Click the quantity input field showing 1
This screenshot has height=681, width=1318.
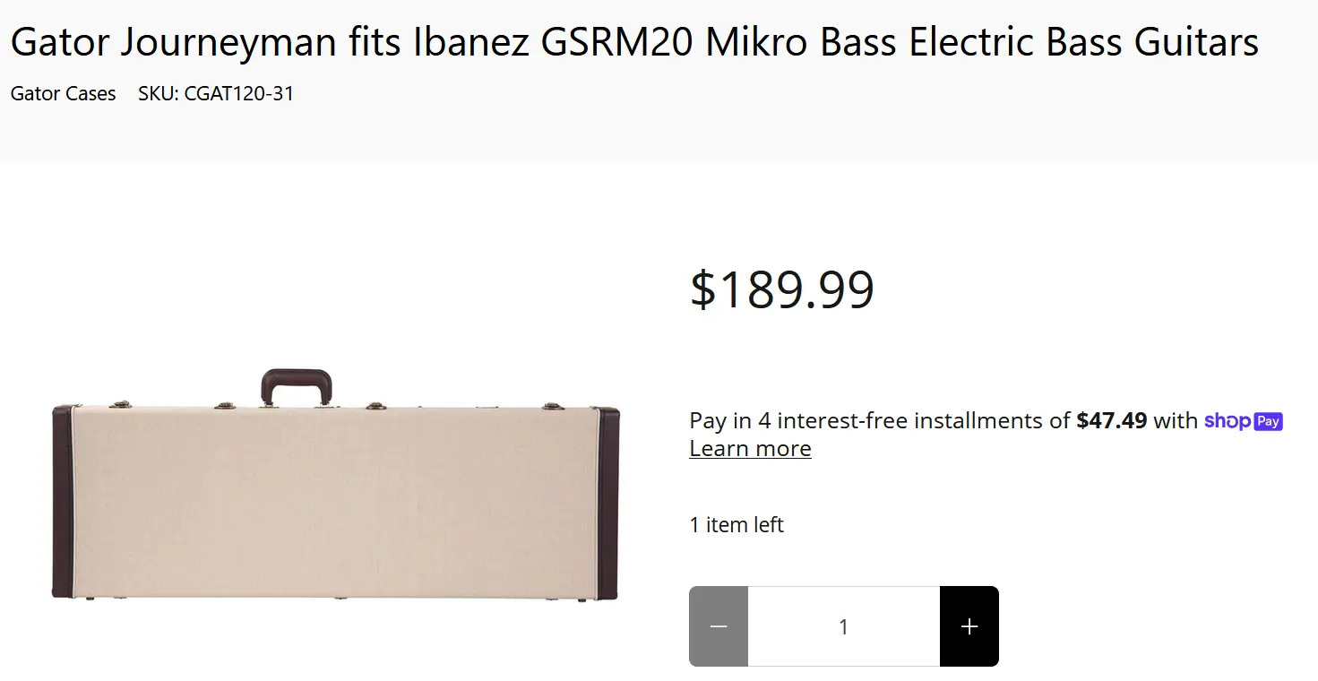pos(844,626)
